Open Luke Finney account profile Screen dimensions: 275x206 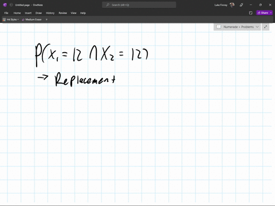[x=225, y=5]
